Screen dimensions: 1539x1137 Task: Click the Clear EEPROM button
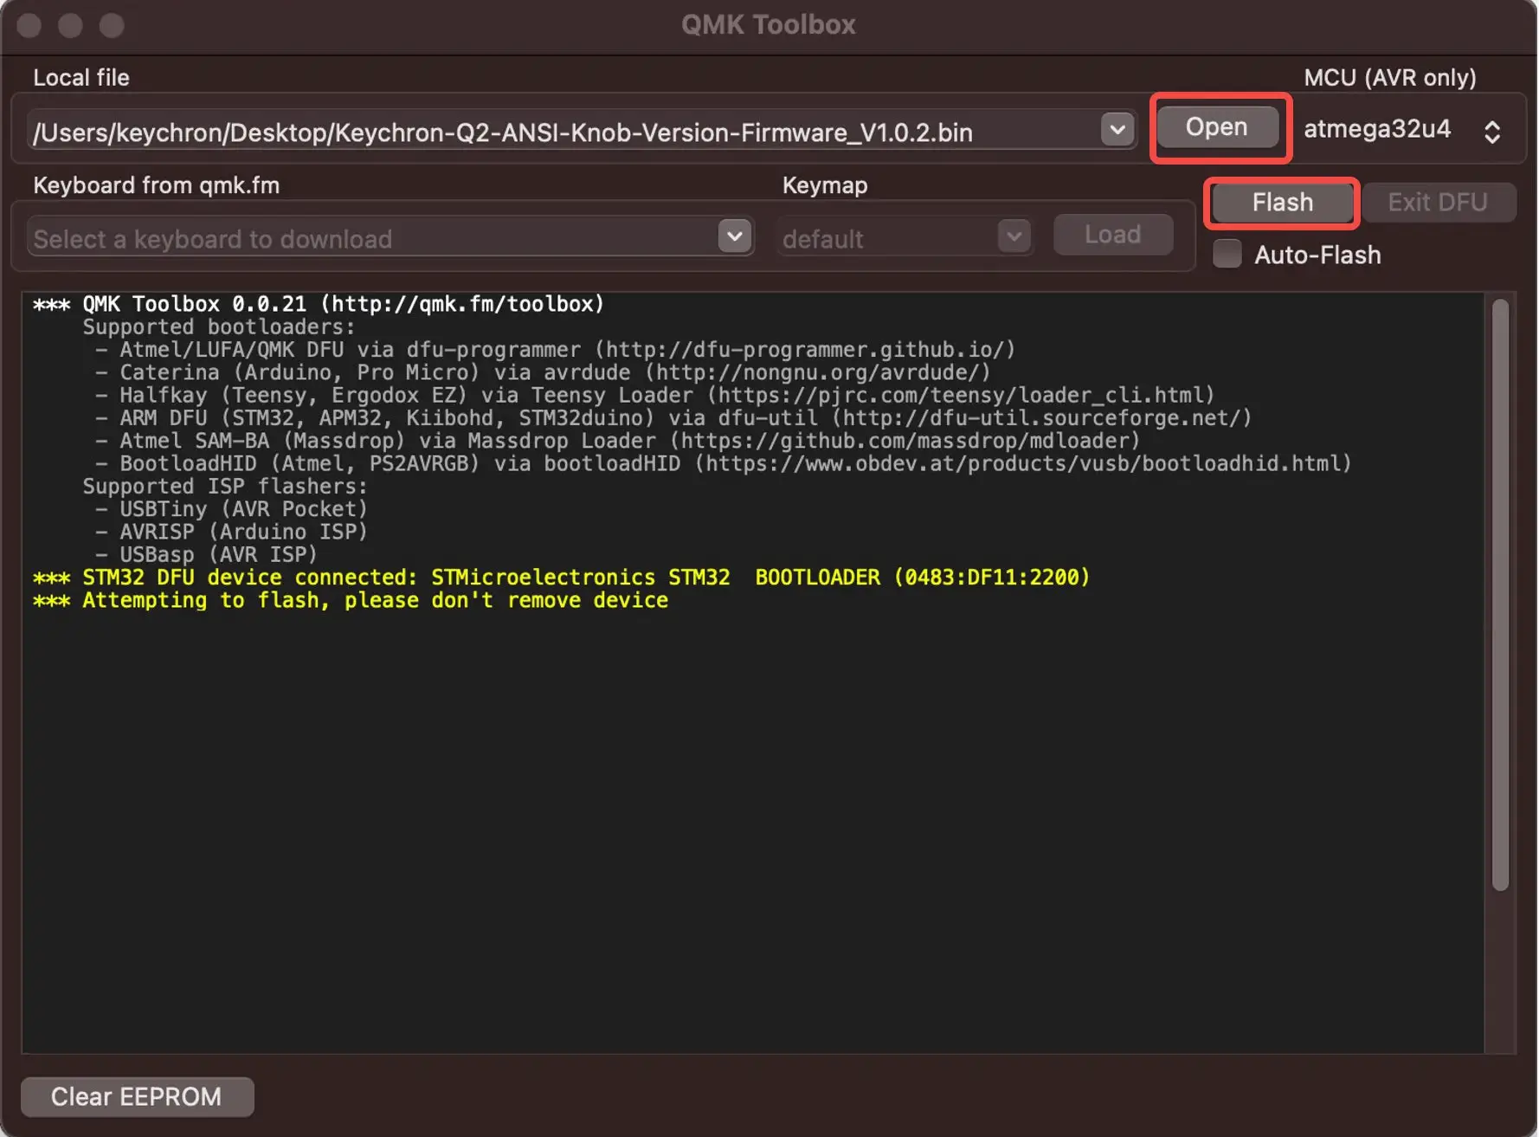(x=137, y=1096)
